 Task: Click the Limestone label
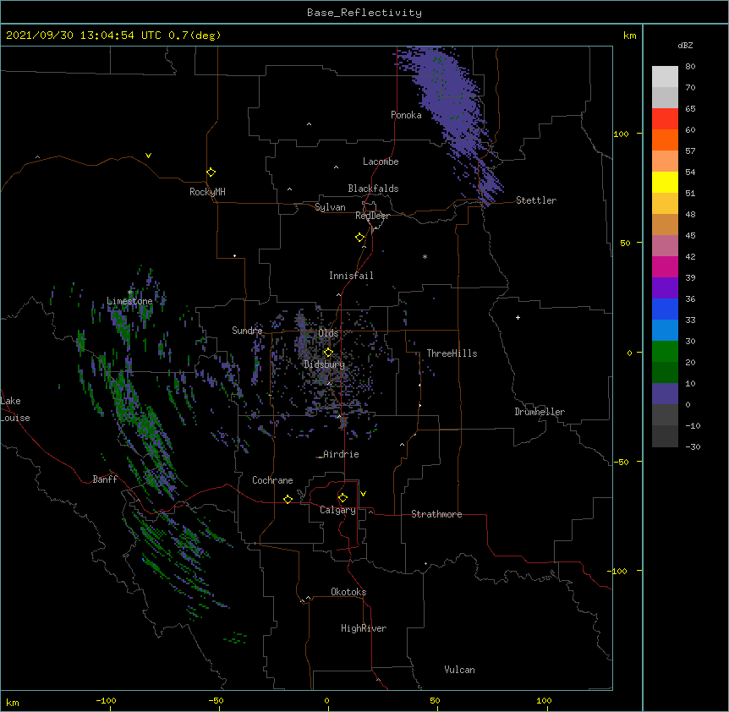[x=129, y=301]
